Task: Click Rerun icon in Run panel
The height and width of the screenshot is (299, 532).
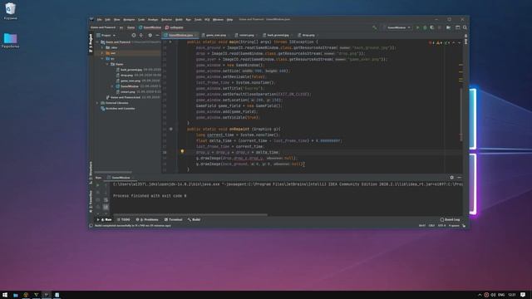Action: point(98,185)
